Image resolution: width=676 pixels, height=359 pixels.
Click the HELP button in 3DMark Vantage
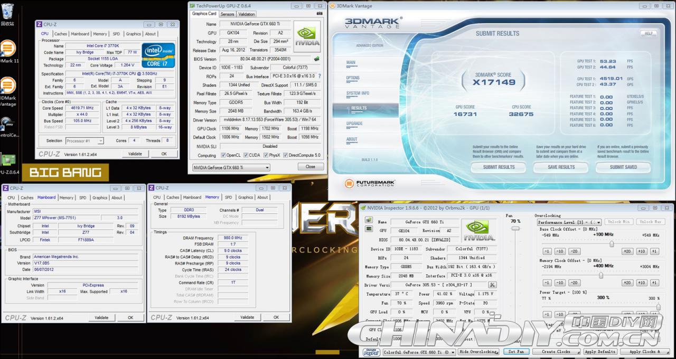point(649,33)
